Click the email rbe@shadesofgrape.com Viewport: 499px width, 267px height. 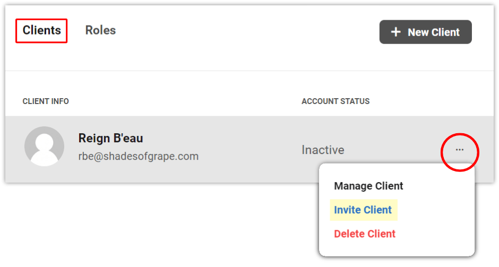[139, 156]
